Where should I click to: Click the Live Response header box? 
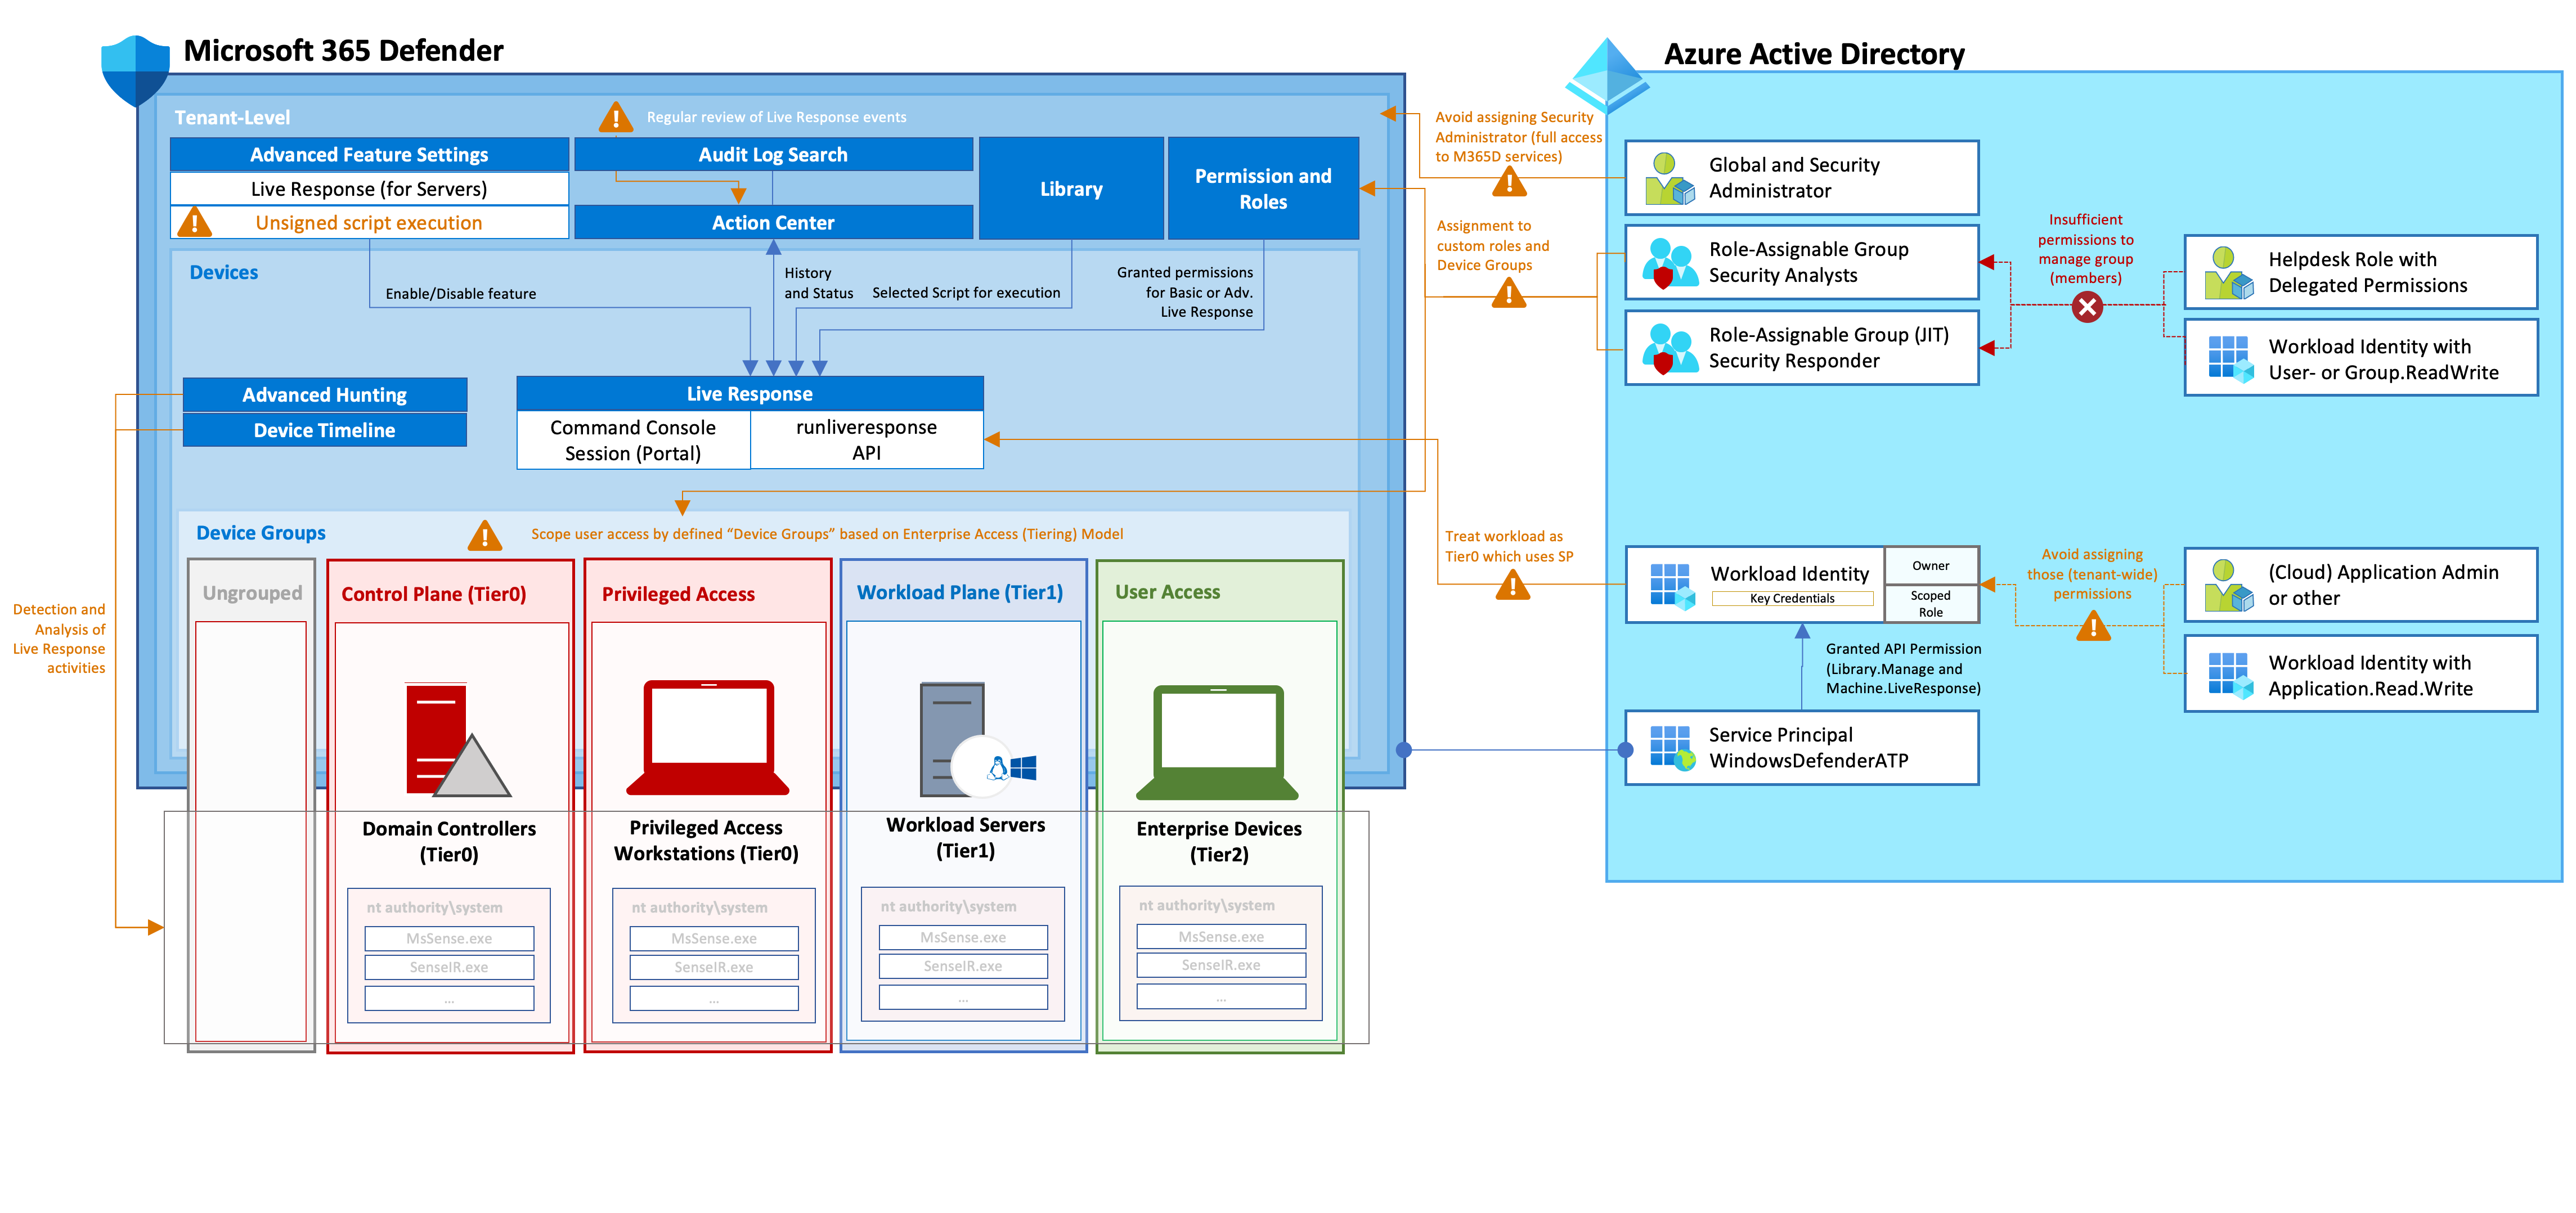[750, 394]
